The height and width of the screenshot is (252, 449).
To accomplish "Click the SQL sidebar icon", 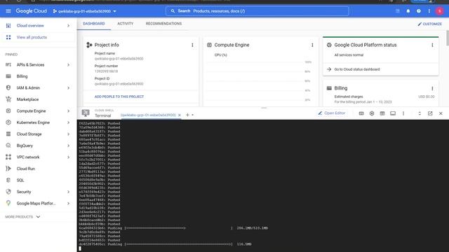I will tap(8, 181).
